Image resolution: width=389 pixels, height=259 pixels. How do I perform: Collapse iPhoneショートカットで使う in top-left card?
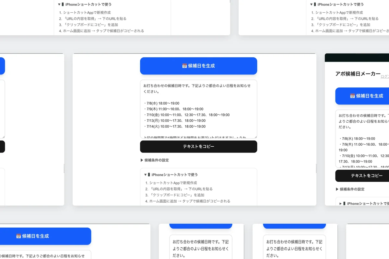(x=85, y=4)
